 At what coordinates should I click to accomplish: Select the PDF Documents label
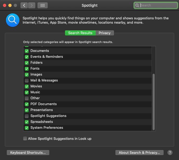(43, 104)
